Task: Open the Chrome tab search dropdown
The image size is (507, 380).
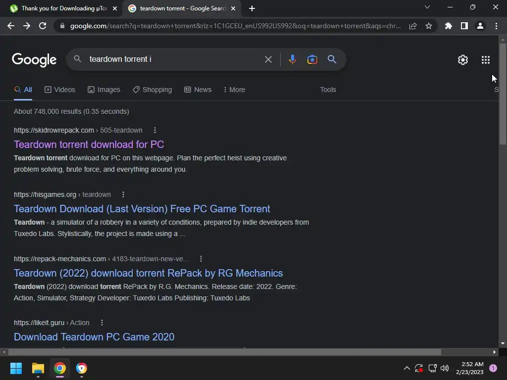Action: pyautogui.click(x=427, y=7)
